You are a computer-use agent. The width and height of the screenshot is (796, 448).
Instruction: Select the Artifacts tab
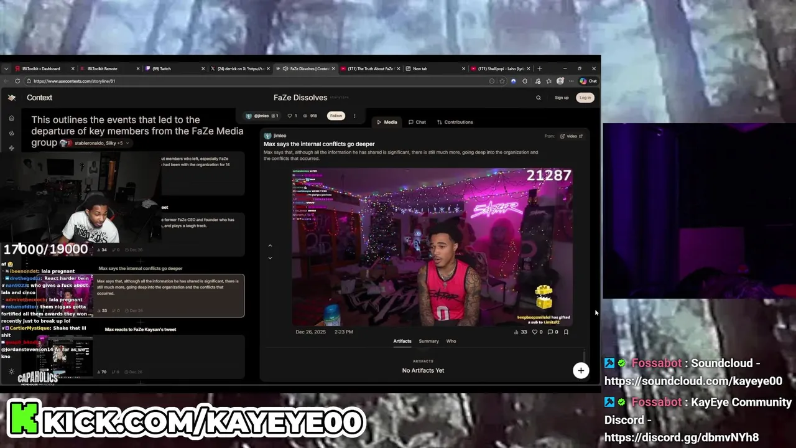[x=402, y=341]
